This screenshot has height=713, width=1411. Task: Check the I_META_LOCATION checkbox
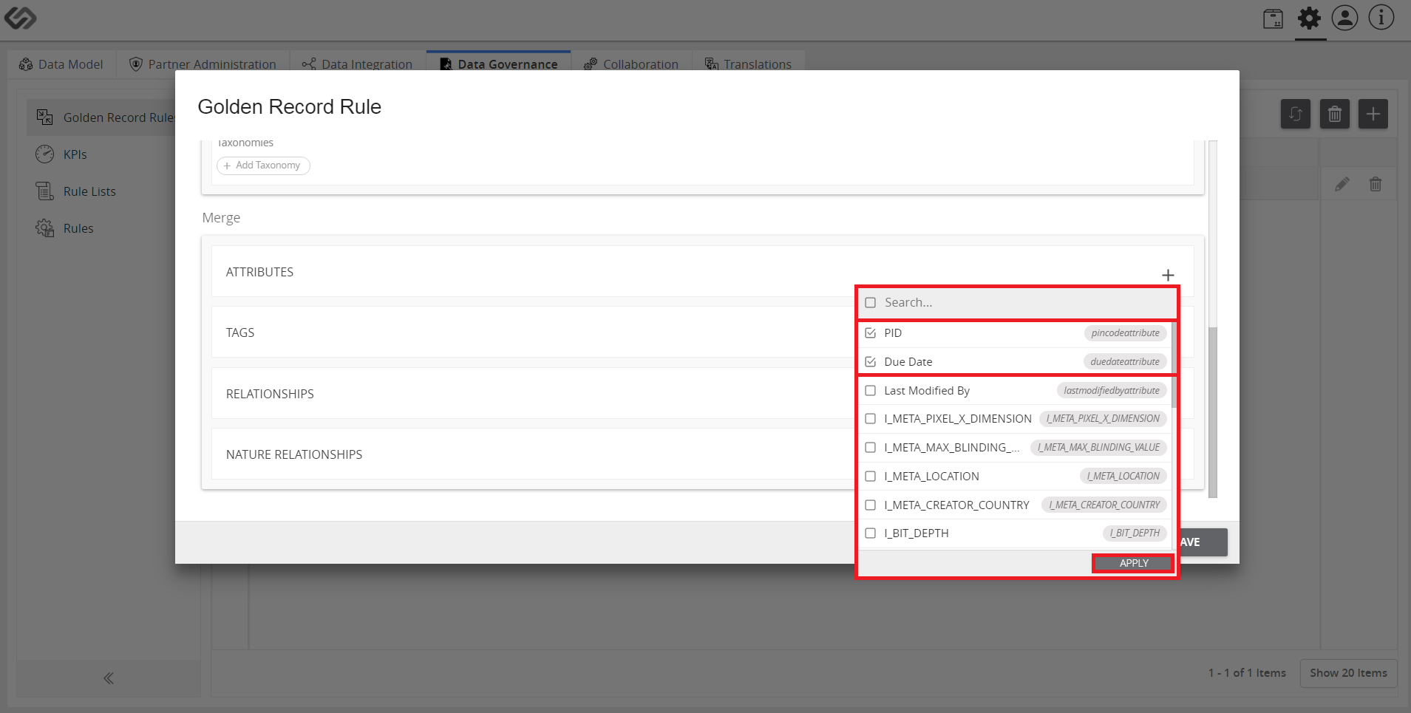pos(871,477)
